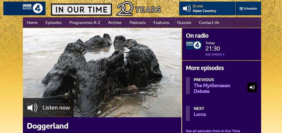This screenshot has height=133, width=282.
Task: Click the Schedule button label
Action: point(250,9)
